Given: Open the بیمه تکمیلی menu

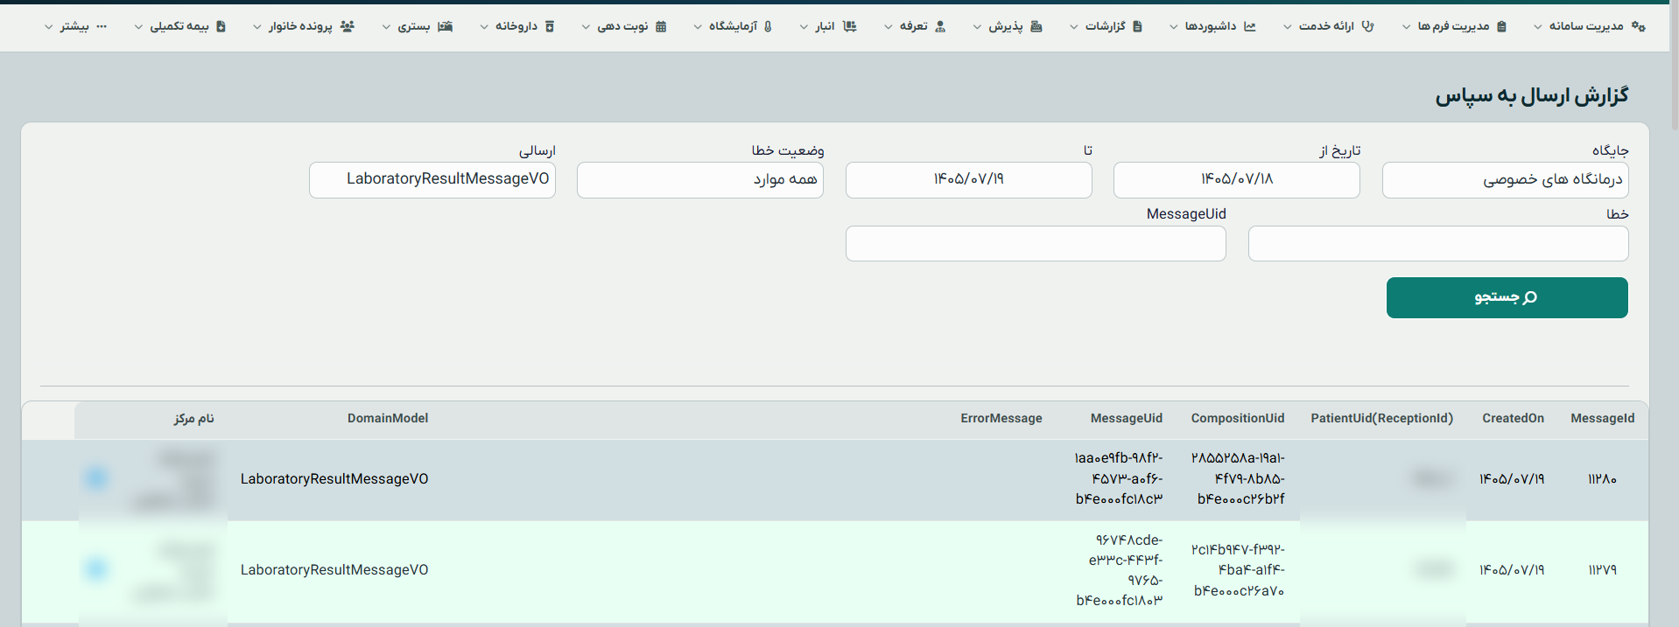Looking at the screenshot, I should (x=179, y=26).
